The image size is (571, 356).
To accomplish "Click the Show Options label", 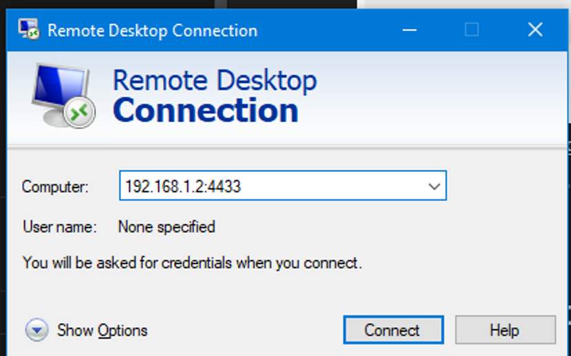I will click(x=103, y=331).
